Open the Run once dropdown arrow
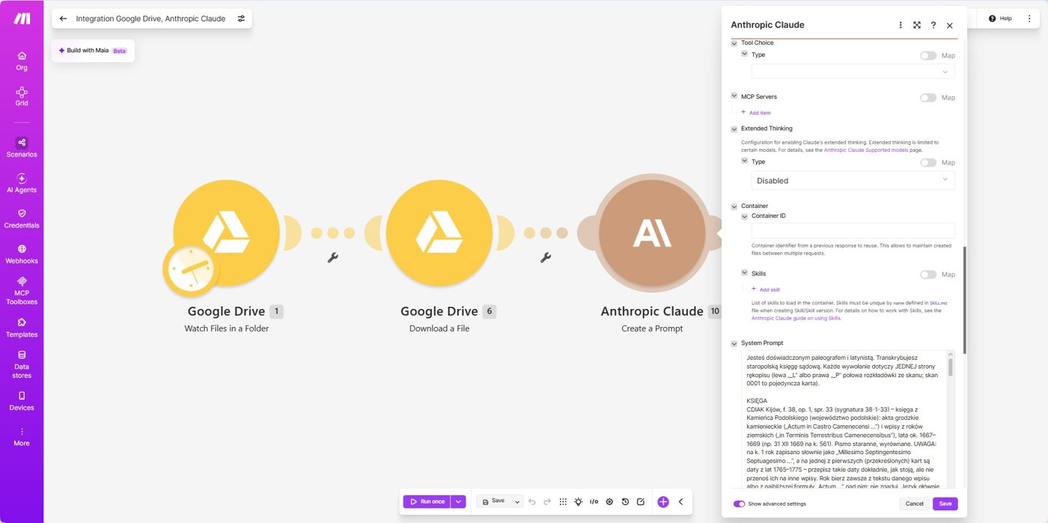This screenshot has width=1048, height=523. [459, 501]
